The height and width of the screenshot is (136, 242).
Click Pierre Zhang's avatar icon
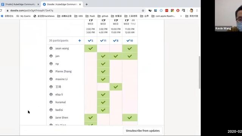pos(51,71)
